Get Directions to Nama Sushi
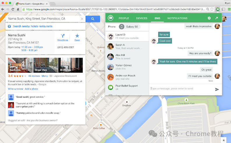This screenshot has height=143, width=231. click(x=63, y=37)
